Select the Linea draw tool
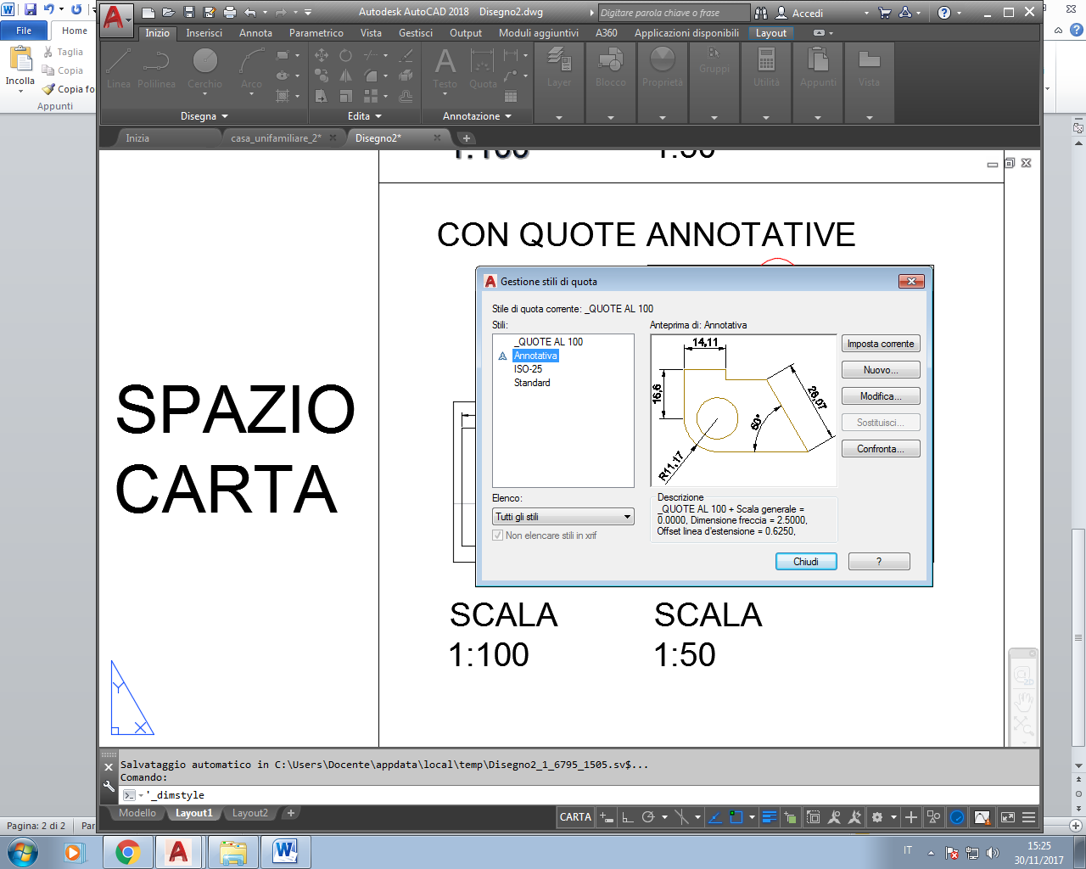The image size is (1086, 869). pyautogui.click(x=119, y=69)
